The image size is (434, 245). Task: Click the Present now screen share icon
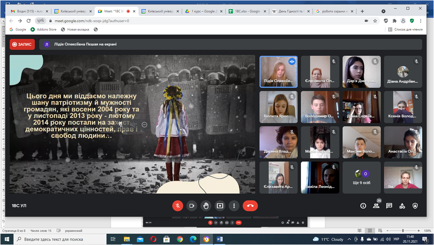coord(220,206)
